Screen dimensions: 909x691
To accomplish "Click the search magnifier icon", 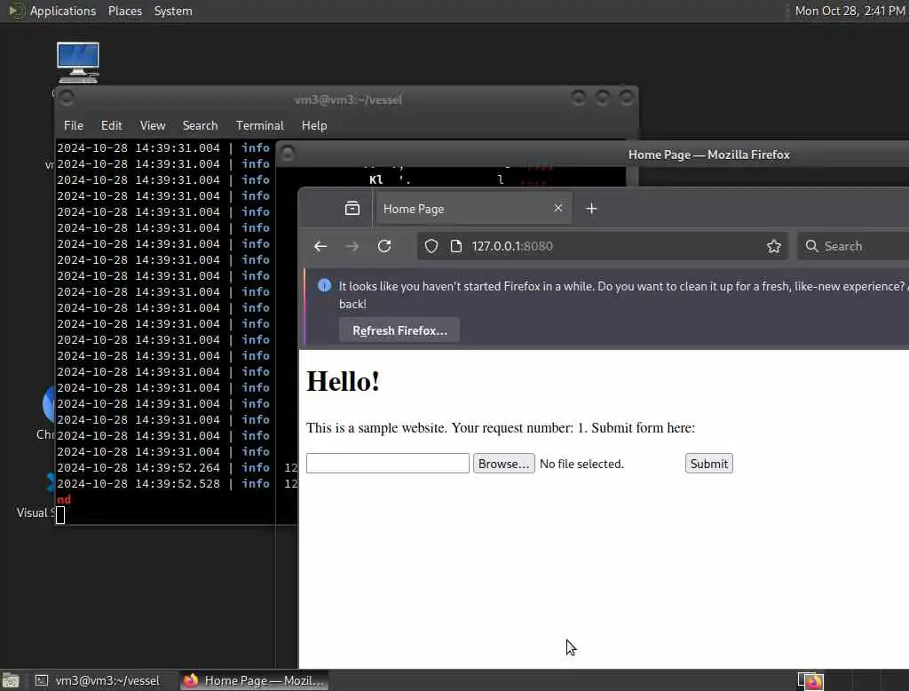I will (x=811, y=246).
